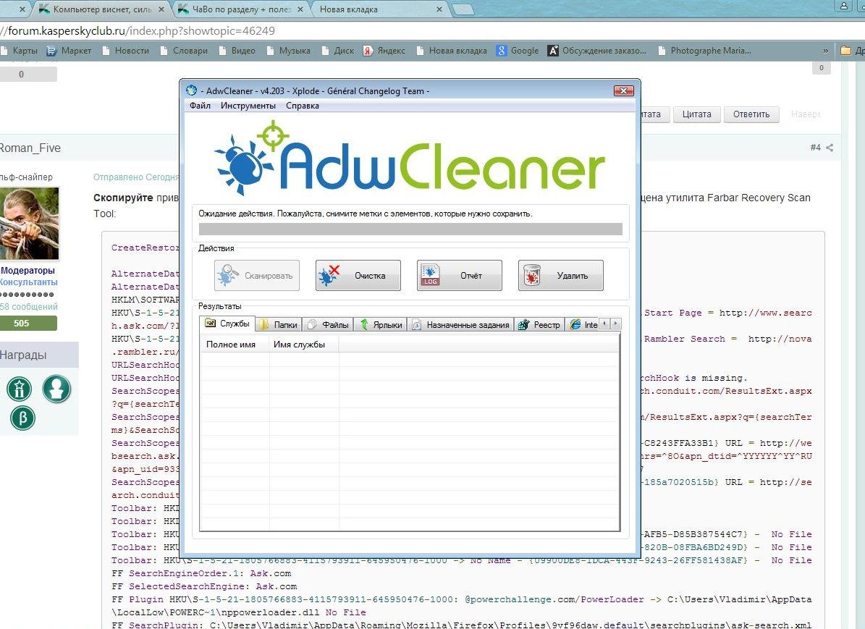Screen dimensions: 865x629
Task: Switch to ЧаВо по разделу browser tab
Action: [x=242, y=9]
